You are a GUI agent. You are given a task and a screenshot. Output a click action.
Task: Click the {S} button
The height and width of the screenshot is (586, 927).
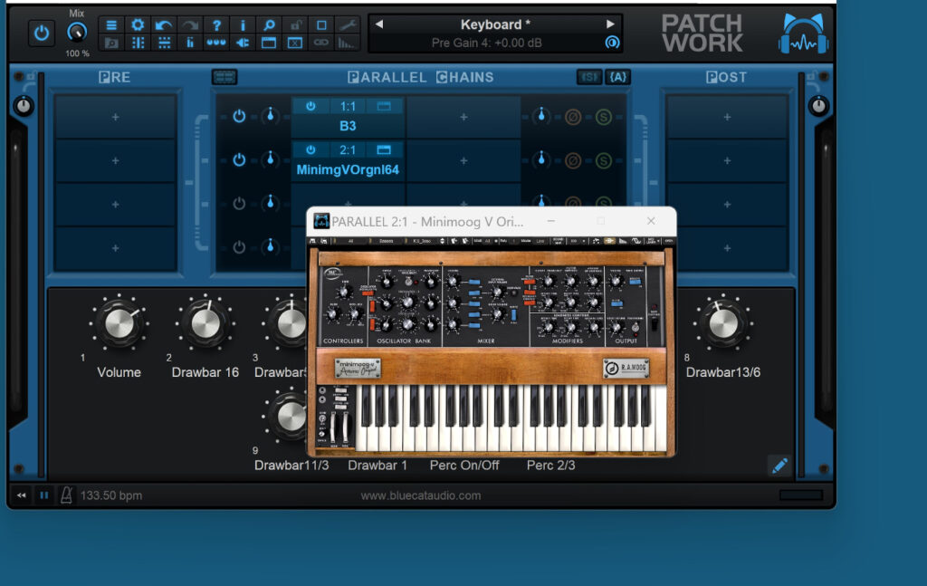[588, 77]
